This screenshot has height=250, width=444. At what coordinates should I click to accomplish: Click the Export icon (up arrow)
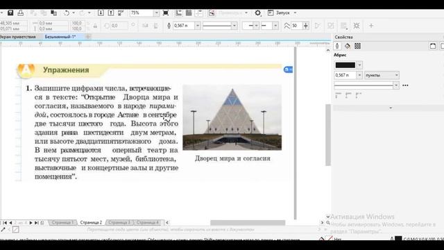[111, 12]
